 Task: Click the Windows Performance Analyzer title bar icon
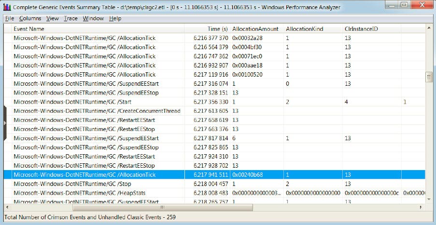[7, 7]
